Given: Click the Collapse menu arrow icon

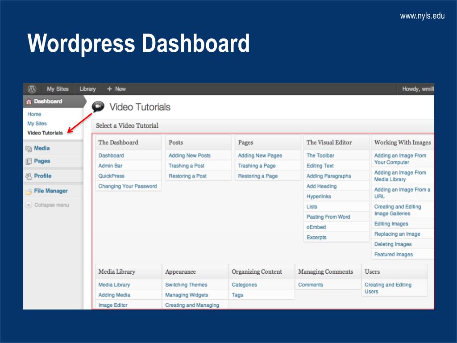Looking at the screenshot, I should [x=28, y=205].
